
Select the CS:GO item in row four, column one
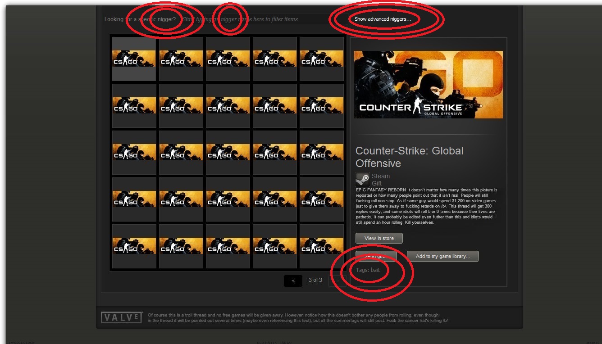(134, 199)
